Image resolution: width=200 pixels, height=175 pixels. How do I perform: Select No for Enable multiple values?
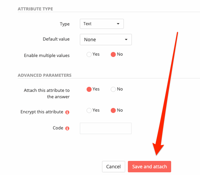click(113, 54)
